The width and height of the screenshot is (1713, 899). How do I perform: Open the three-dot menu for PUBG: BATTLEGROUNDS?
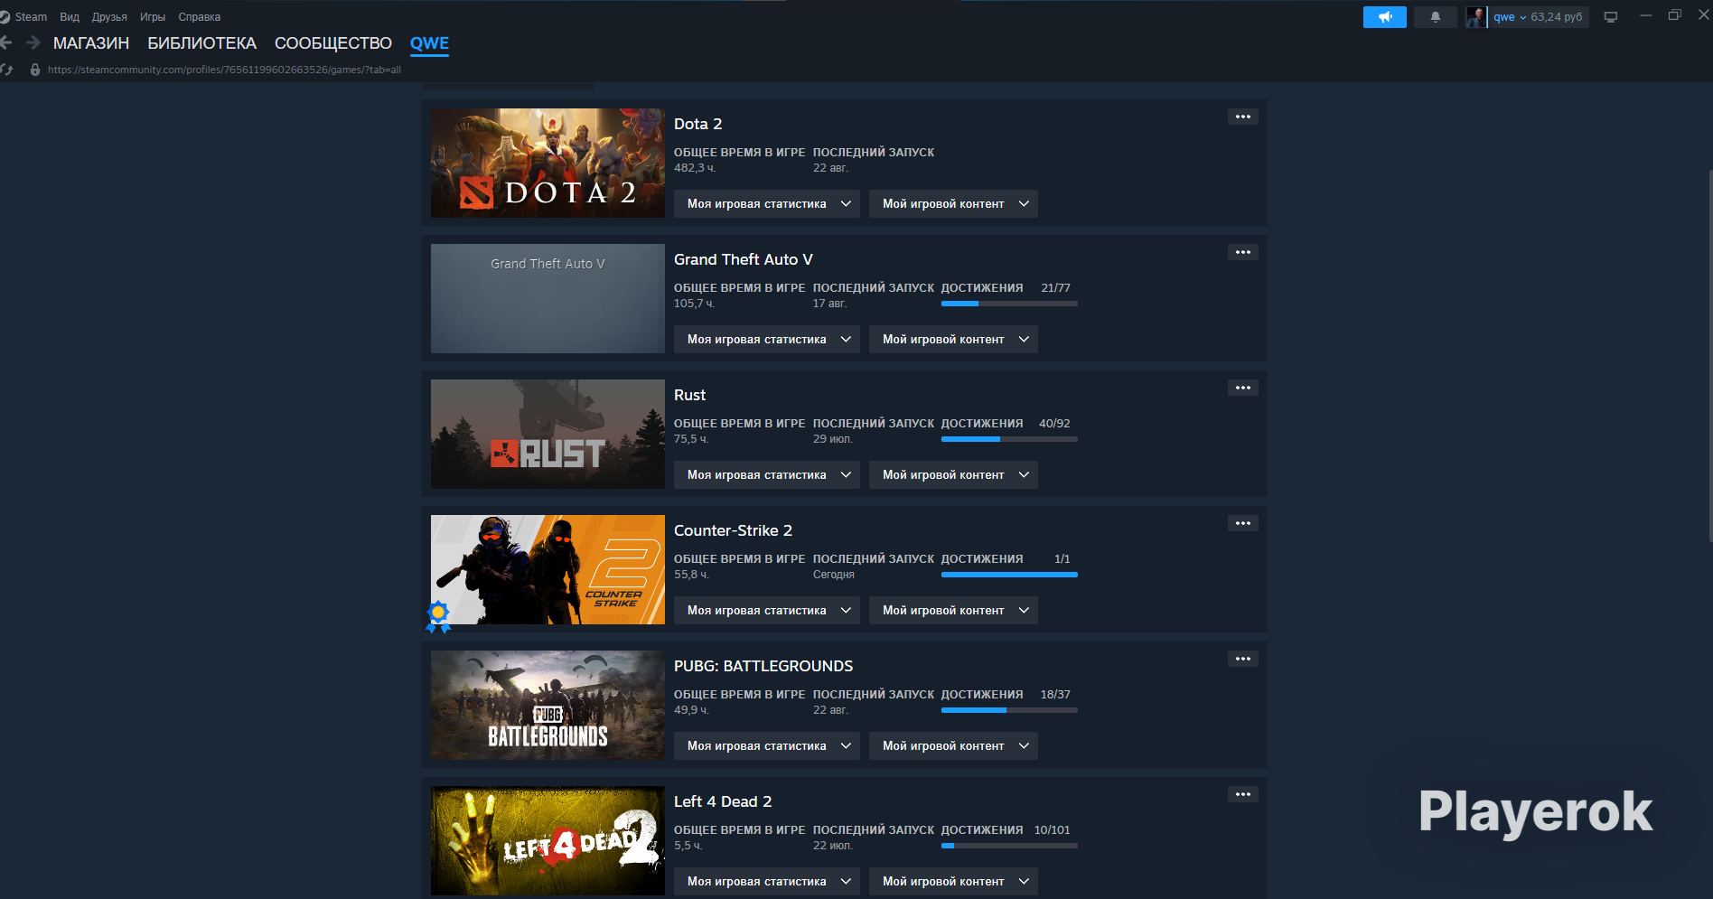(x=1243, y=659)
